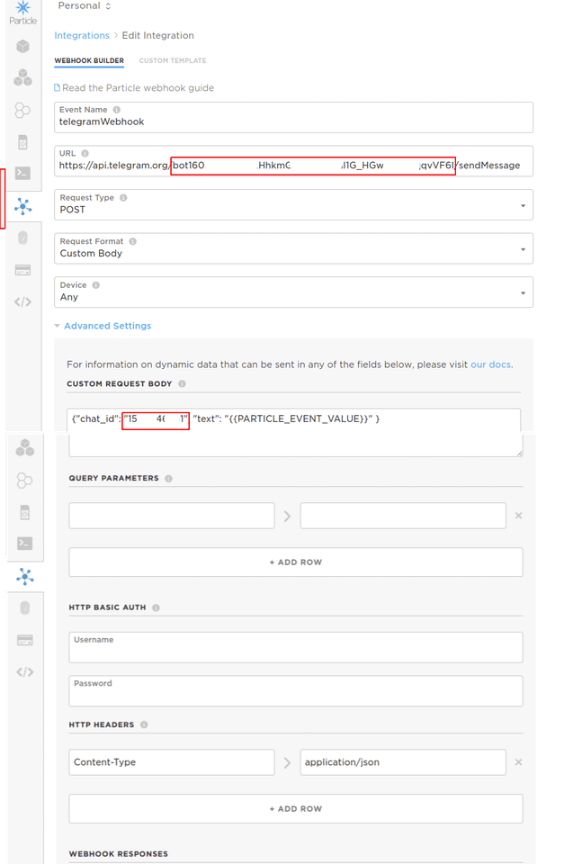Go back to Integrations breadcrumb link
The image size is (573, 864).
(x=82, y=35)
